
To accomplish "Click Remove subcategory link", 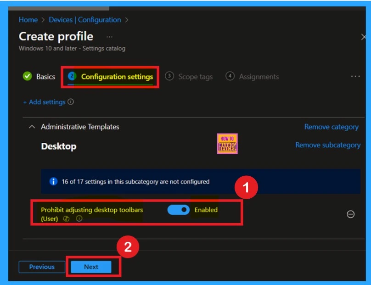I will [x=328, y=145].
